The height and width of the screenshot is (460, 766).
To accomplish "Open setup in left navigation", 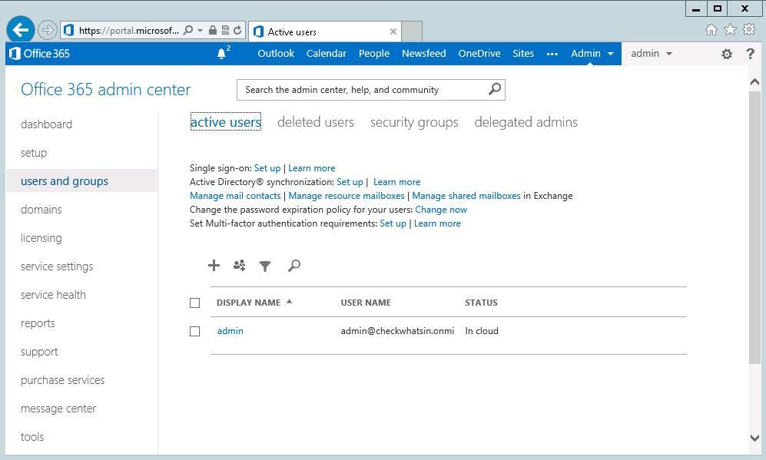I will 34,153.
